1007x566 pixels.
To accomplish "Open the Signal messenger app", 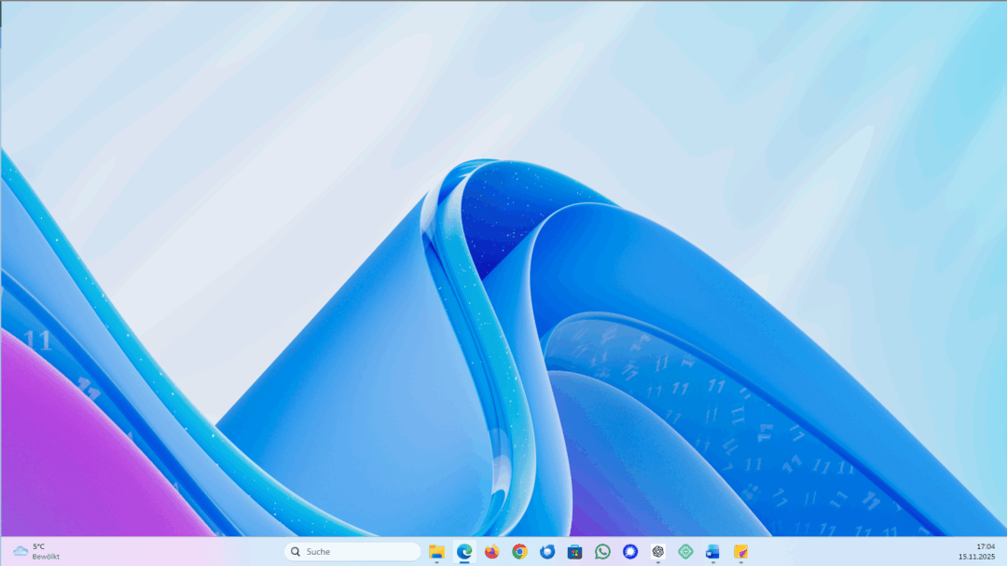I will [632, 551].
